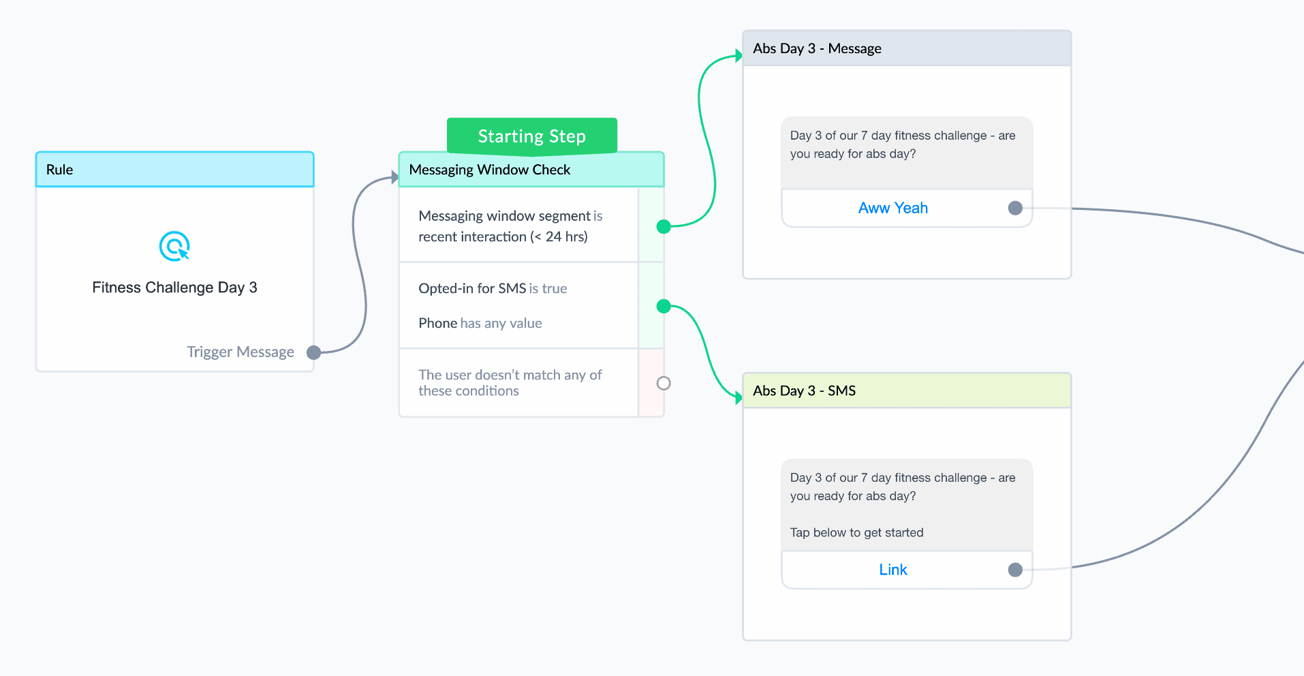Click the arrow entering Messaging Window Check
Viewport: 1304px width, 676px height.
point(394,178)
